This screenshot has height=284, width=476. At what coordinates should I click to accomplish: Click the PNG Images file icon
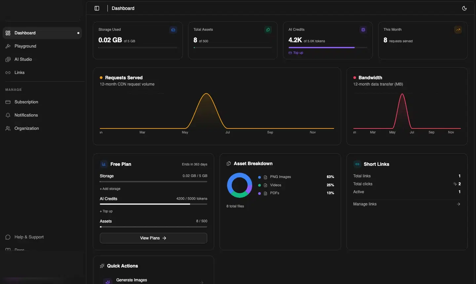coord(265,177)
